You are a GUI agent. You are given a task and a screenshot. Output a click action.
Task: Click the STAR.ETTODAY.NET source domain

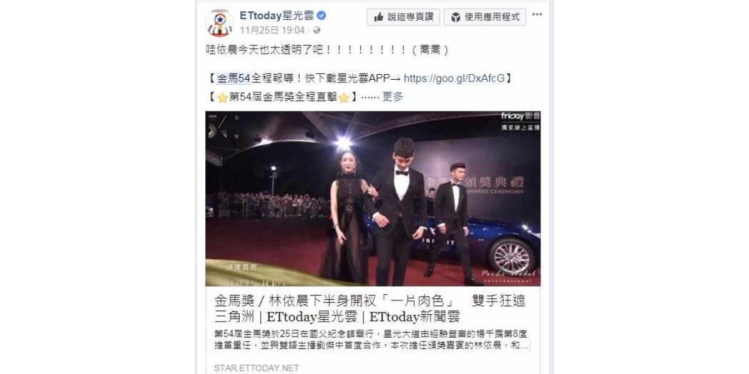(x=257, y=368)
